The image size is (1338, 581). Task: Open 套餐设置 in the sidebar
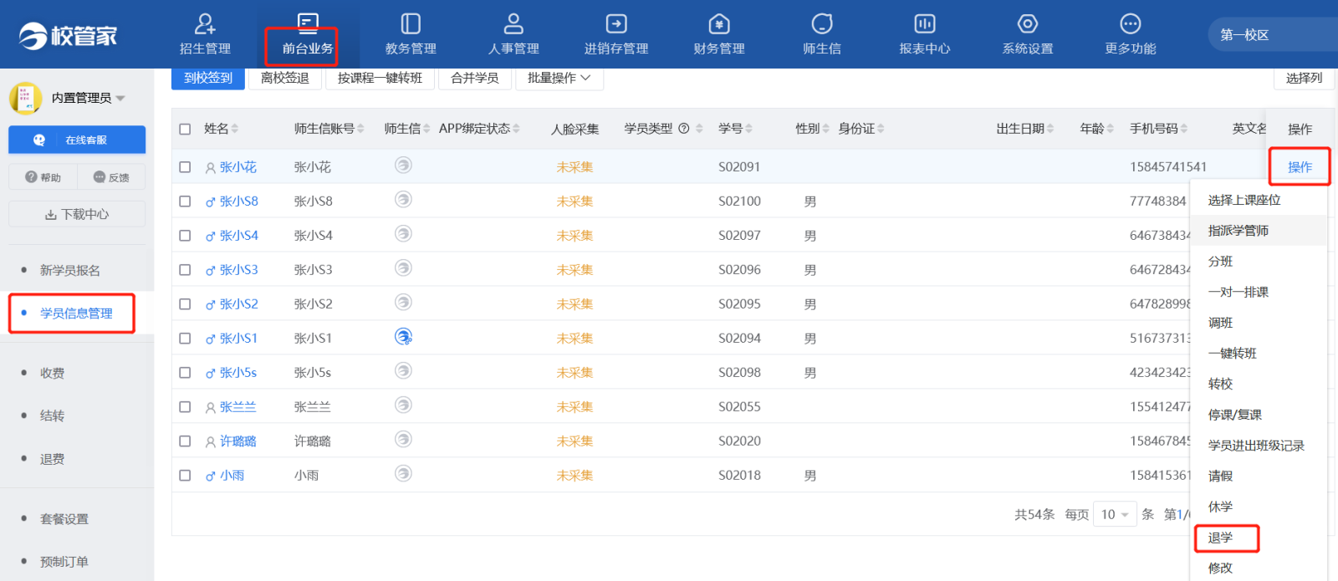64,519
